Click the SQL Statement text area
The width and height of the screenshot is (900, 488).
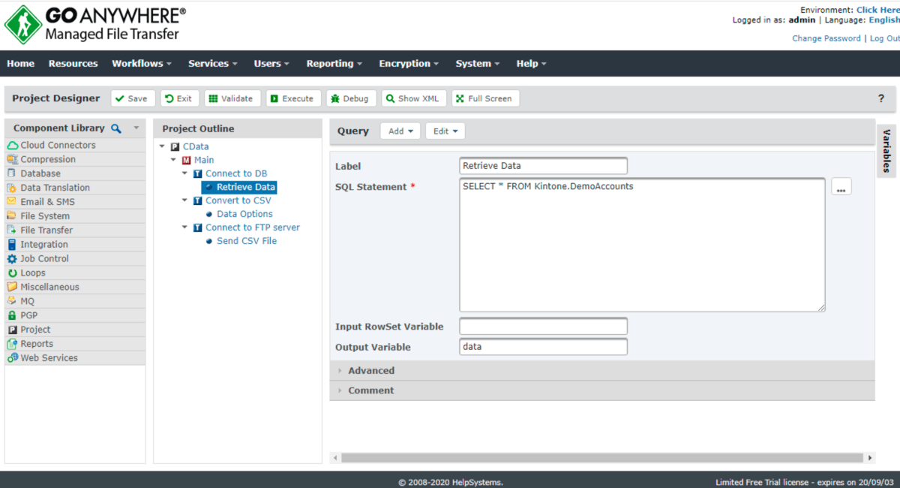coord(642,245)
